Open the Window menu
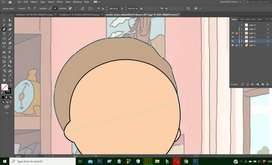The height and width of the screenshot is (165, 272). point(77,2)
